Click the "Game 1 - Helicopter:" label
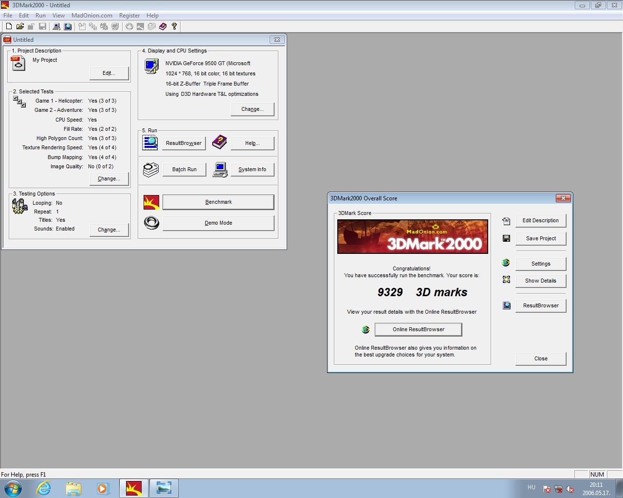Image resolution: width=623 pixels, height=498 pixels. point(59,101)
